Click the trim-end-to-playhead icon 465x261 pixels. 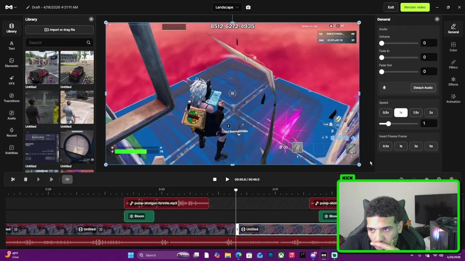[51, 179]
